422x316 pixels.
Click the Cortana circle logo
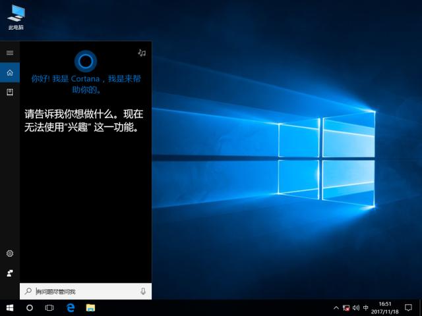tap(86, 61)
